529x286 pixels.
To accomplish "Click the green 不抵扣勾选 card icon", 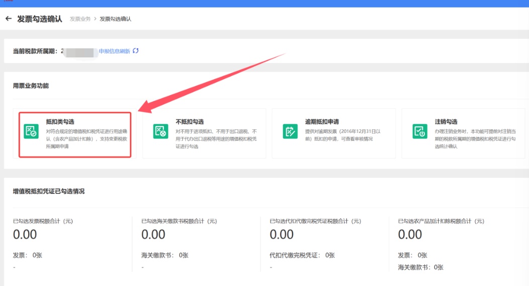I will [x=160, y=131].
